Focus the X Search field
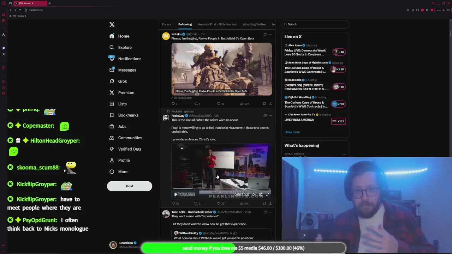This screenshot has height=254, width=452. click(315, 24)
